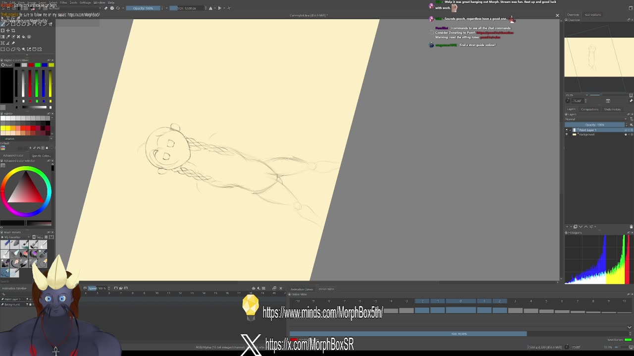Click the green swatch in Colors Mixer

pos(38,65)
